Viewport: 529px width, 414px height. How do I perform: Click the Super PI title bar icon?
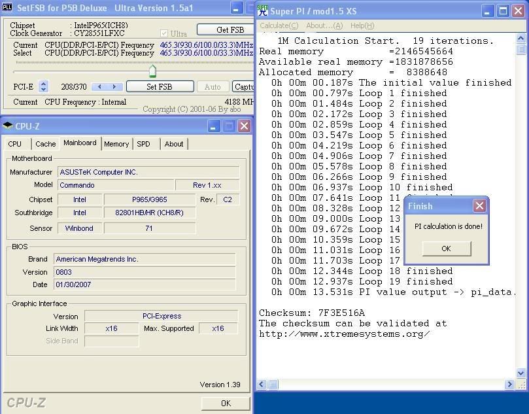262,11
